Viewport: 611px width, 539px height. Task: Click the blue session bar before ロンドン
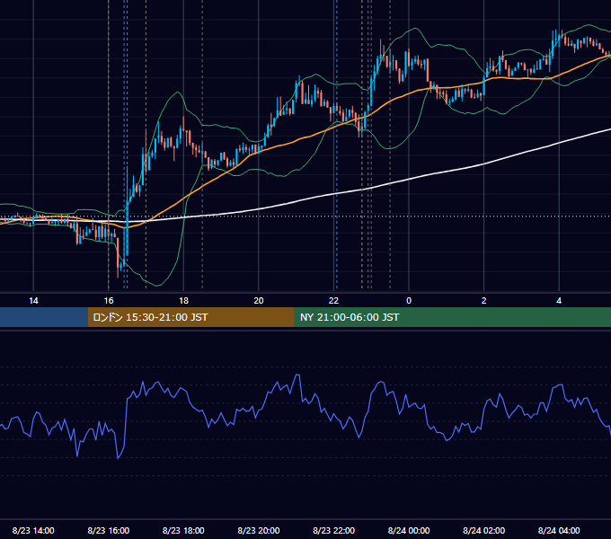point(44,317)
